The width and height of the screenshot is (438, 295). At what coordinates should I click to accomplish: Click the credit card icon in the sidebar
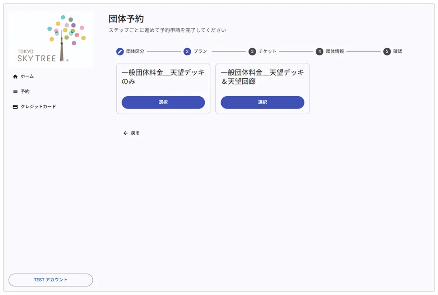coord(15,106)
